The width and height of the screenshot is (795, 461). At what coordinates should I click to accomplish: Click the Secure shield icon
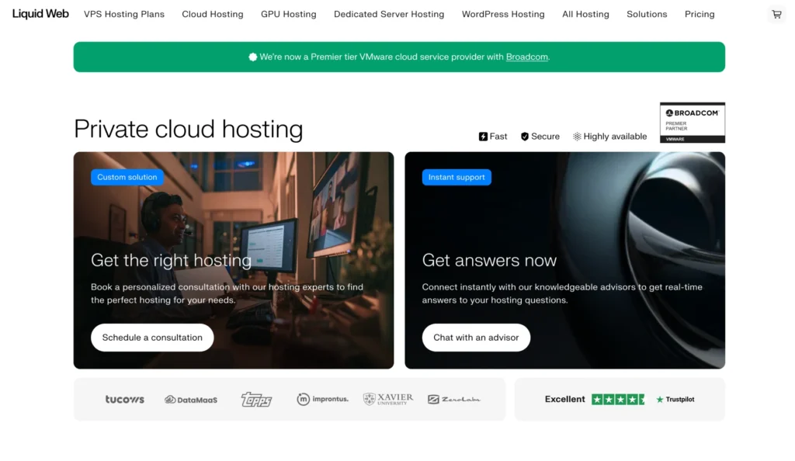click(526, 136)
